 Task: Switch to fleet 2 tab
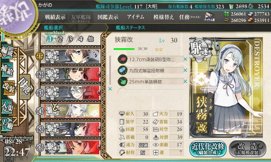click(x=60, y=39)
